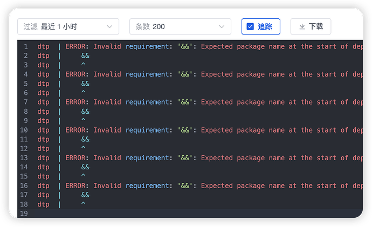
Task: Select log line number 15
Action: 24,176
